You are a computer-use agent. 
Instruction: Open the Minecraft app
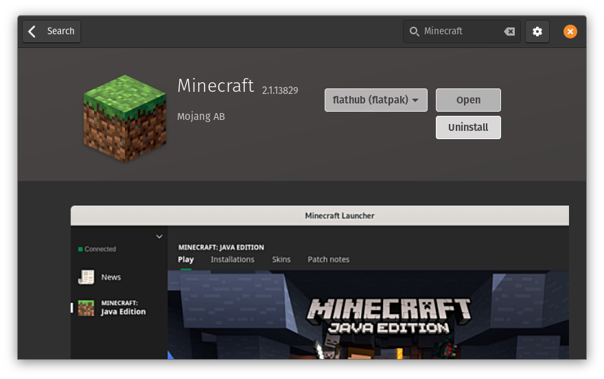(x=468, y=100)
